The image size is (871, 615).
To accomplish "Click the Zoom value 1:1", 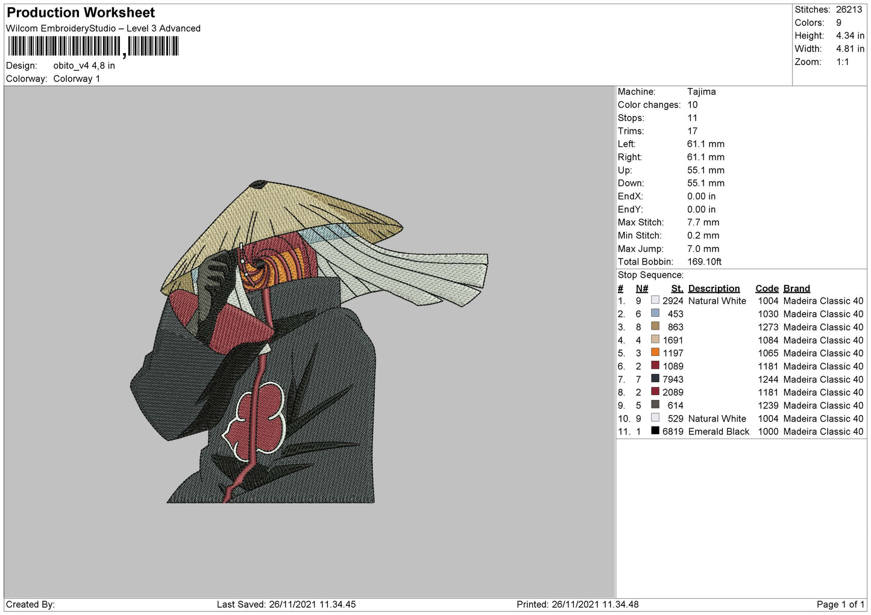I will coord(842,62).
